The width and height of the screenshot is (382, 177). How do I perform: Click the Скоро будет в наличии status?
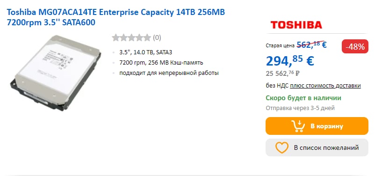(x=303, y=98)
